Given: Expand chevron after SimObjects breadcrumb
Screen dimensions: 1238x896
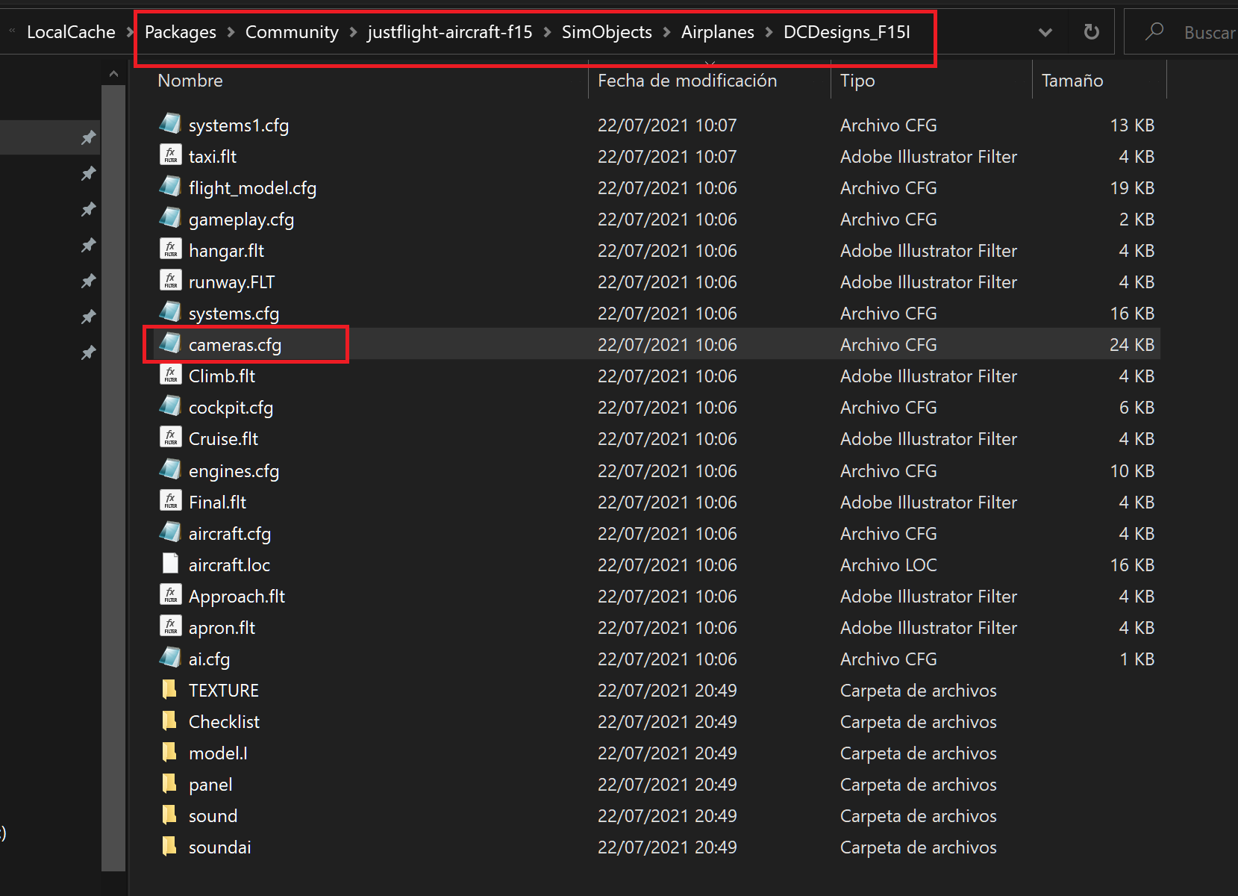Looking at the screenshot, I should tap(666, 32).
